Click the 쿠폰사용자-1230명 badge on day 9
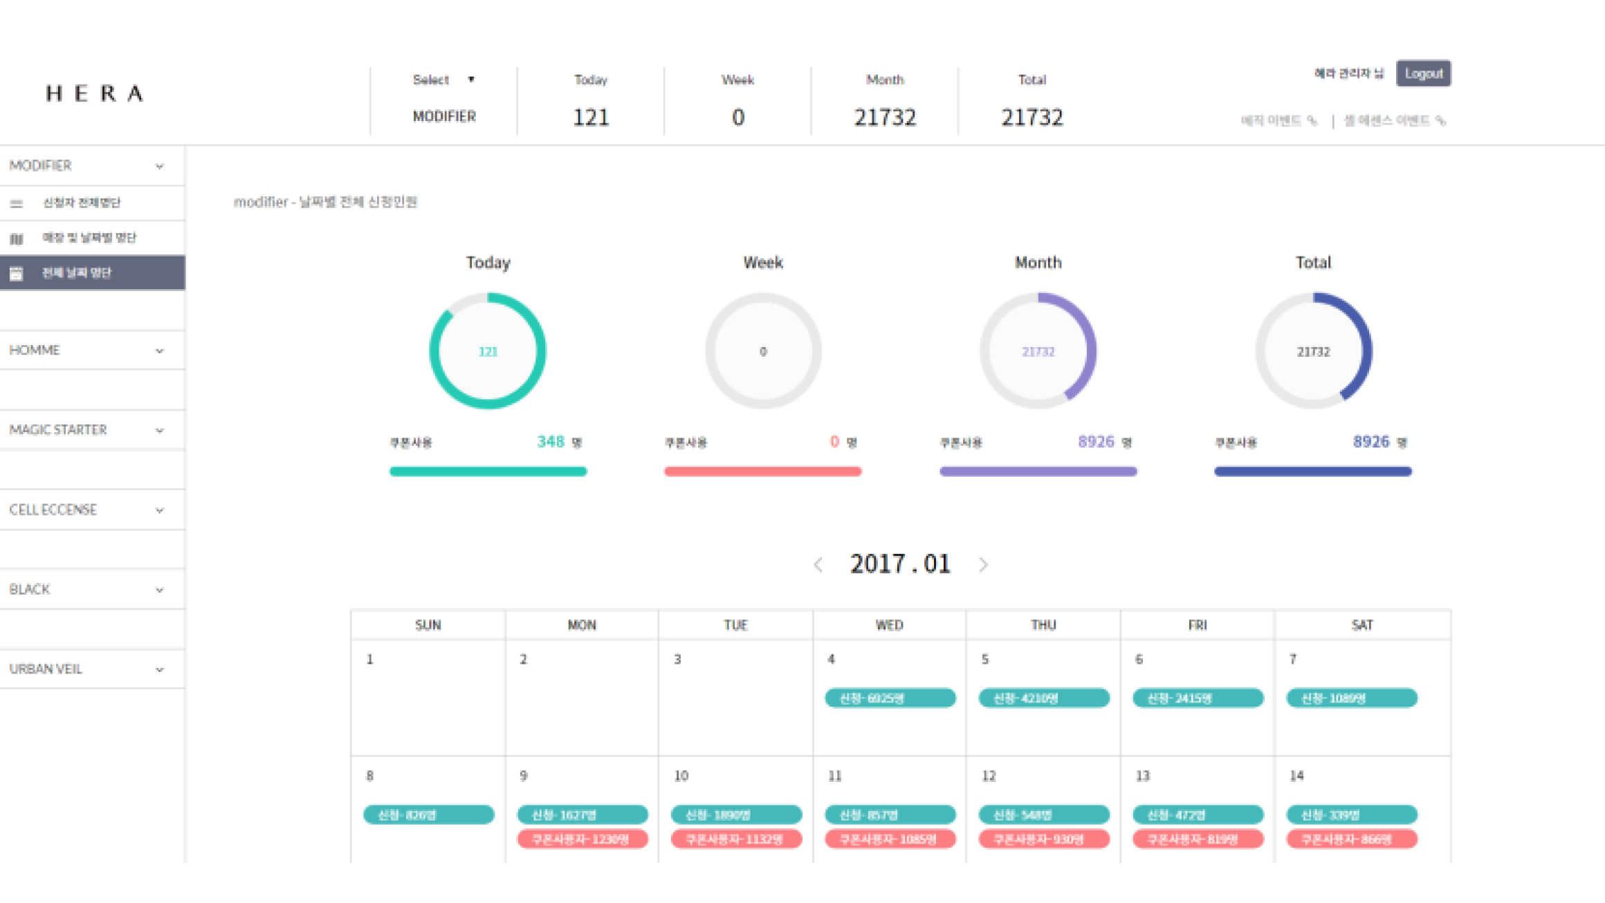Screen dimensions: 1605x903 click(x=583, y=839)
